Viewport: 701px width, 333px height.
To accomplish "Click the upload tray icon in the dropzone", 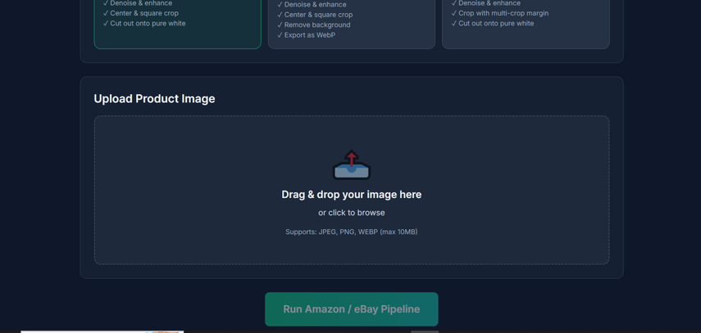I will pyautogui.click(x=352, y=164).
